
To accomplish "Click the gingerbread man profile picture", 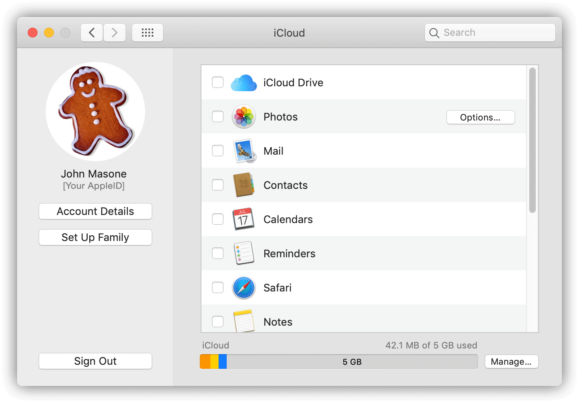I will (95, 112).
